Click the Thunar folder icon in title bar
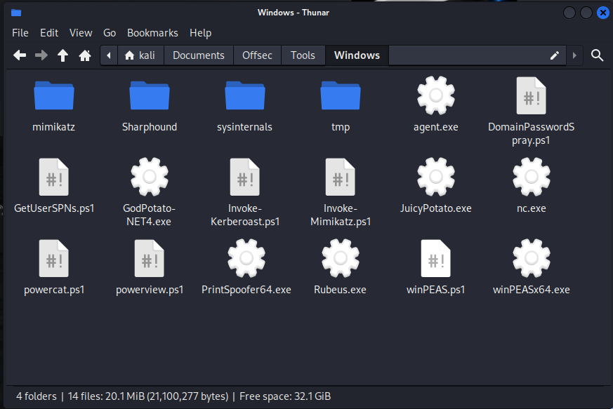This screenshot has width=613, height=409. [x=16, y=13]
